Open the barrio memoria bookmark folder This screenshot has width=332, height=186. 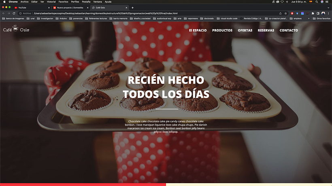pos(118,19)
